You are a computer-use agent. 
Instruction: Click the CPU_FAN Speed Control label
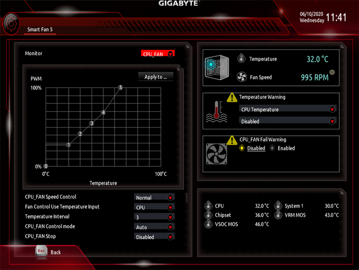[x=50, y=197]
